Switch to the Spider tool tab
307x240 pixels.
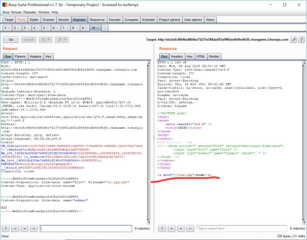(x=34, y=20)
